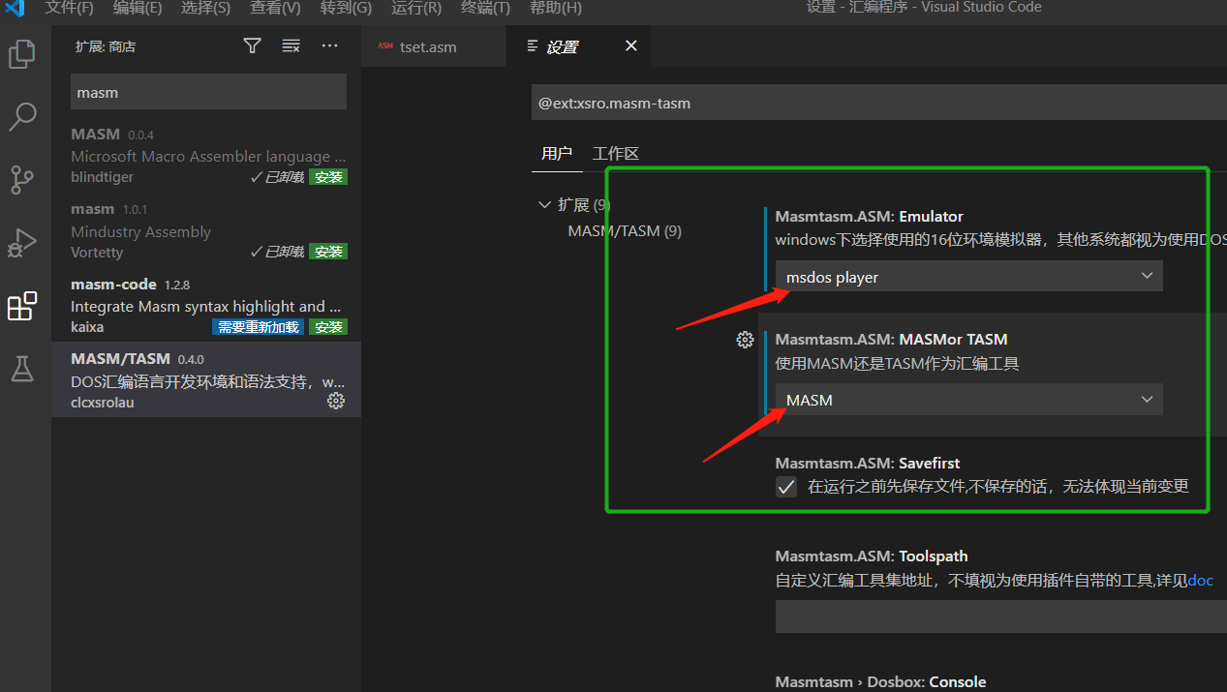This screenshot has height=692, width=1227.
Task: Click 安装 button for masm-code extension
Action: tap(328, 327)
